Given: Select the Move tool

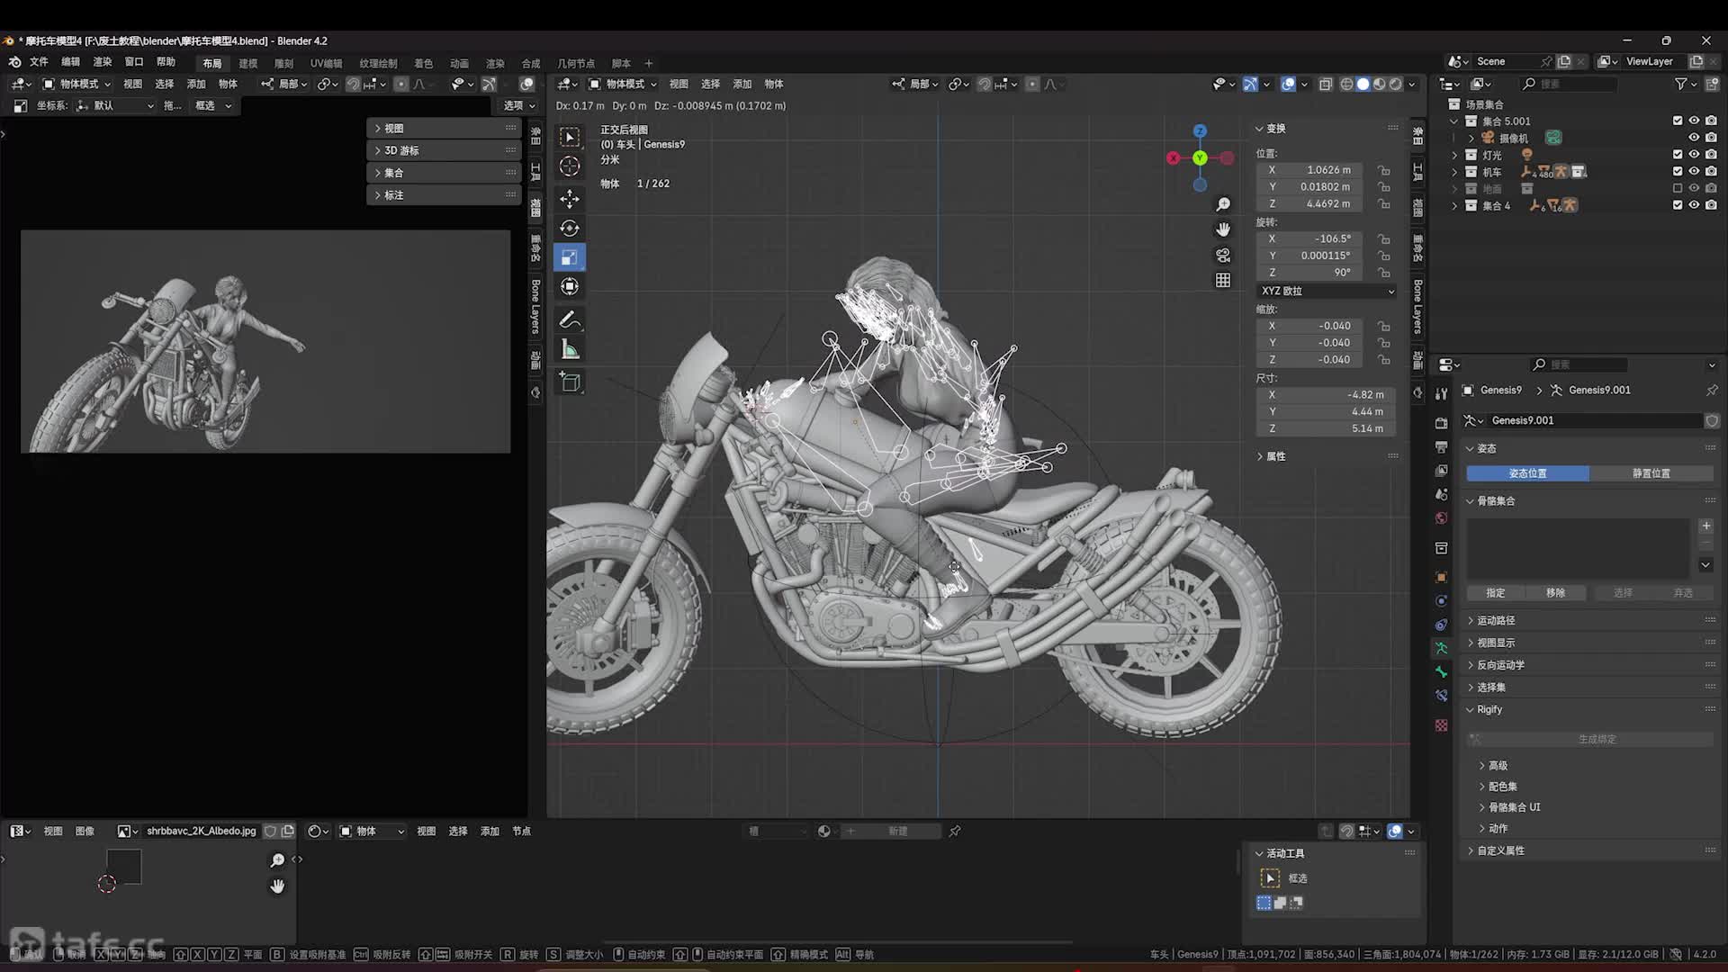Looking at the screenshot, I should pos(570,199).
